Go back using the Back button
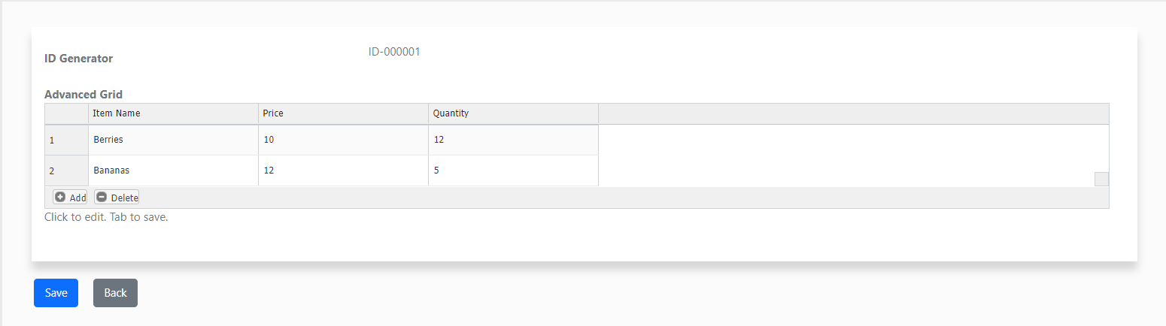 tap(115, 293)
